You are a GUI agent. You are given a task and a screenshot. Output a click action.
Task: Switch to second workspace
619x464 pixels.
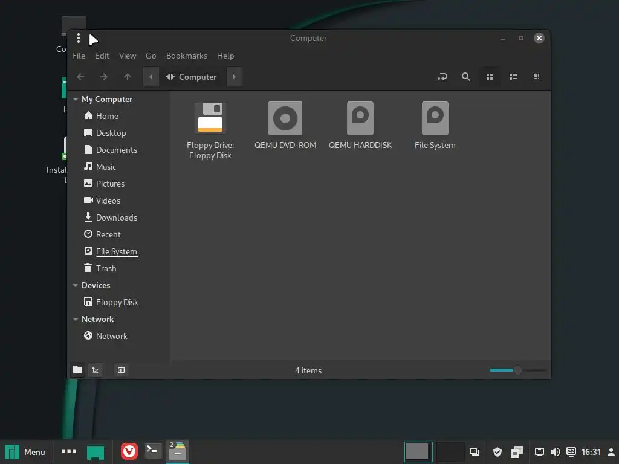(450, 452)
